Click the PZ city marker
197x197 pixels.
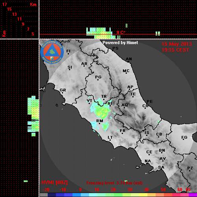pyautogui.click(x=190, y=171)
